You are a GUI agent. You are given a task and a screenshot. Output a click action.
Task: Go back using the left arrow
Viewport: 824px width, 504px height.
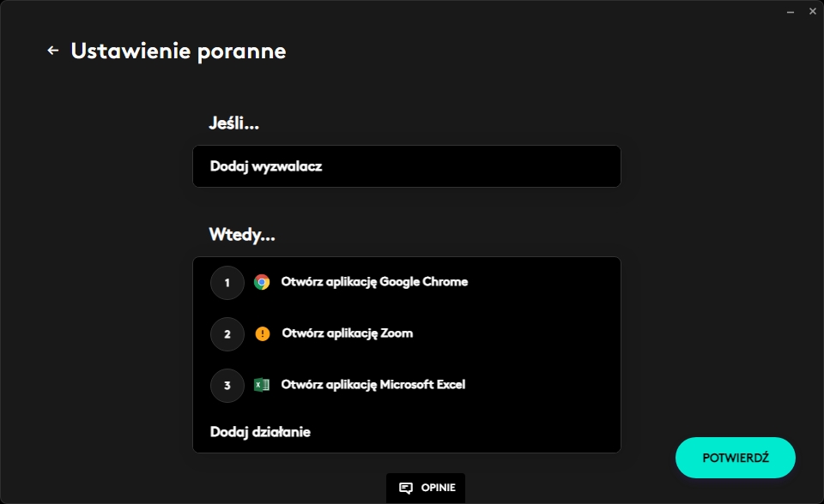(x=53, y=51)
